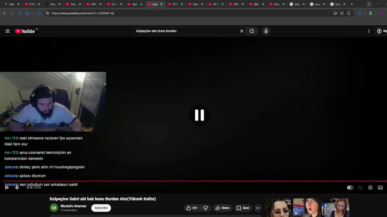The width and height of the screenshot is (387, 217).
Task: Mute the video with the volume icon
Action: 17,187
